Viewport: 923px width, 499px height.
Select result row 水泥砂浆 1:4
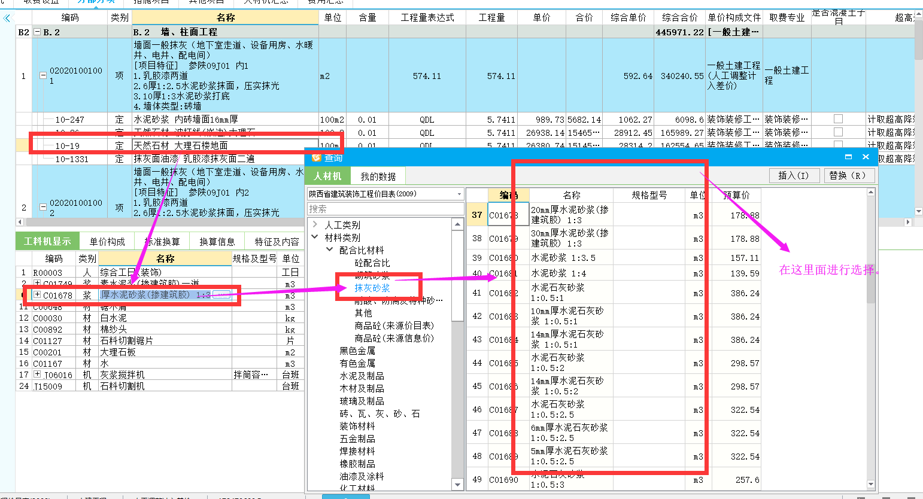tap(614, 273)
